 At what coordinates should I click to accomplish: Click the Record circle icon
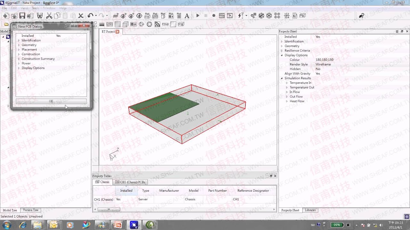pos(214,16)
